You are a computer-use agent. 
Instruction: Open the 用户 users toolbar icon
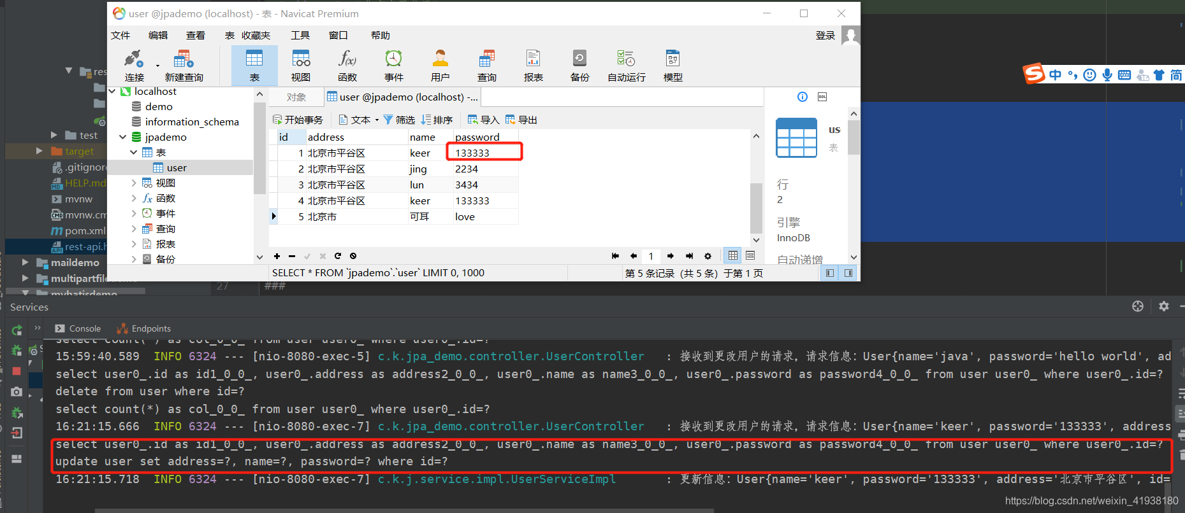(x=440, y=66)
